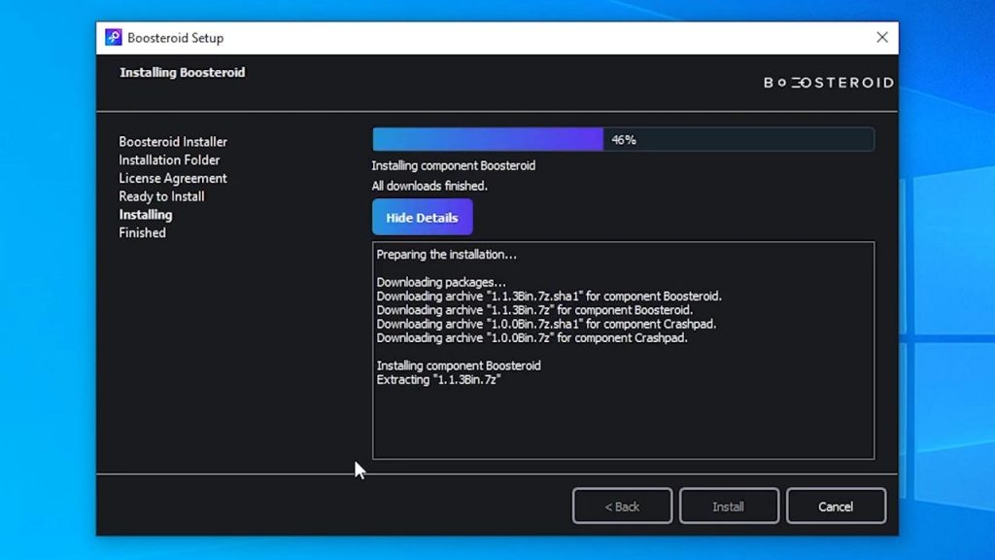This screenshot has width=995, height=560.
Task: Click the Hide Details button
Action: 422,217
